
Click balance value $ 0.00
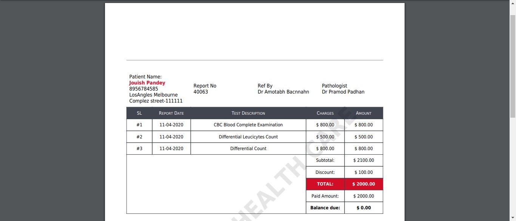363,208
